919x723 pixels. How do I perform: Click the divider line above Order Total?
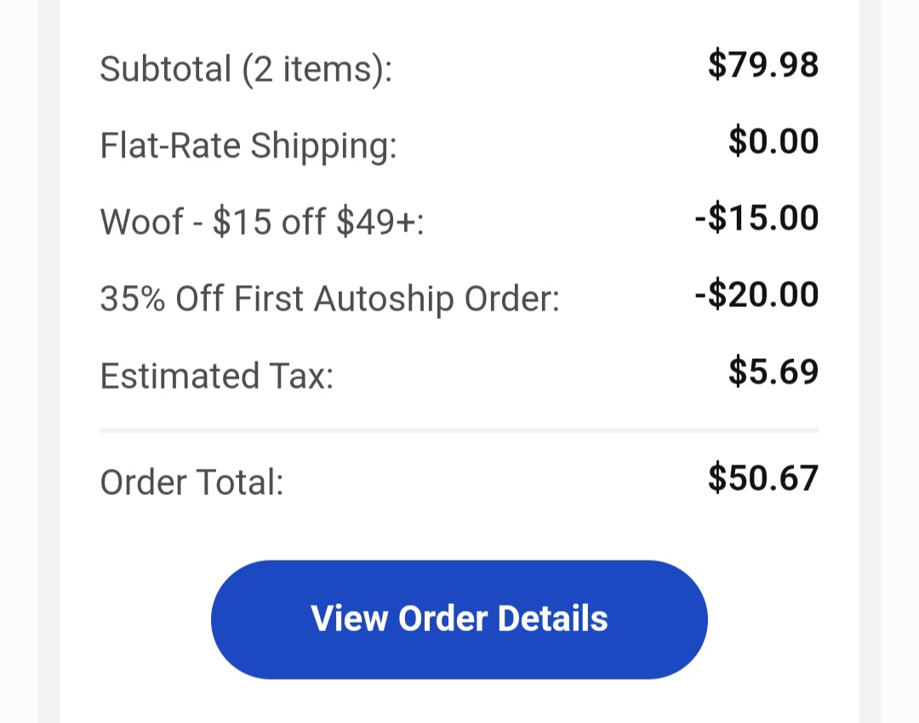(459, 431)
